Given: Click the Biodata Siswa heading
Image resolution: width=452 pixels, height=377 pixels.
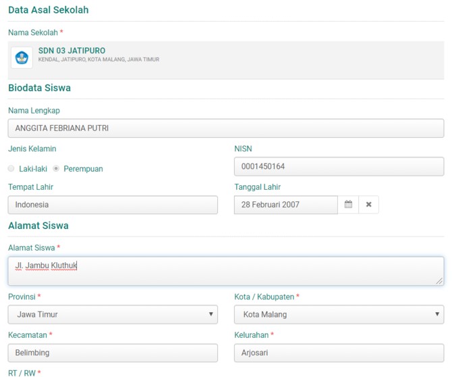Looking at the screenshot, I should [x=40, y=88].
